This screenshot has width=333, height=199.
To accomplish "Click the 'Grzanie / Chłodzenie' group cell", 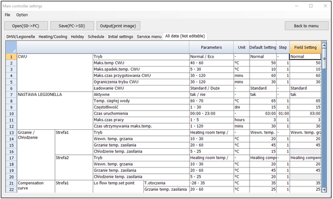I will pos(35,155).
